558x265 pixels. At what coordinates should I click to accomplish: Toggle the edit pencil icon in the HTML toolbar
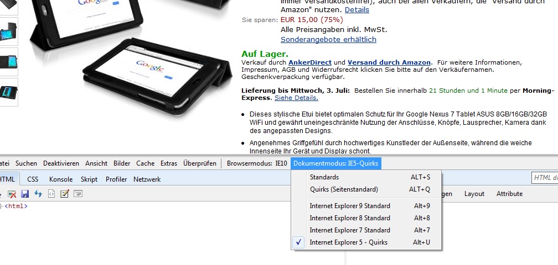tap(64, 194)
